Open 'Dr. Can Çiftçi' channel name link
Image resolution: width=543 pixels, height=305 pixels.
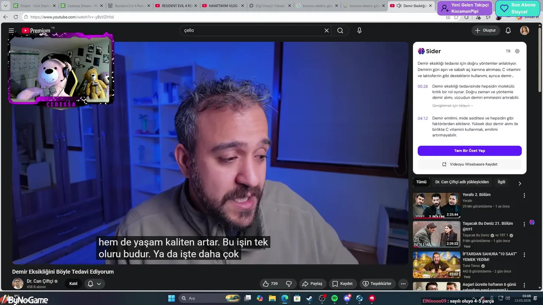40,281
